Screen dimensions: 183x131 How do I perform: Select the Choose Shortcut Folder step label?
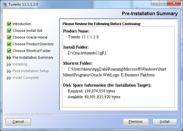click(x=31, y=51)
